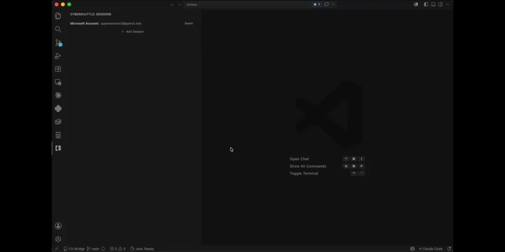Screen dimensions: 505x252
Task: Go forward using title bar arrow
Action: click(x=179, y=5)
